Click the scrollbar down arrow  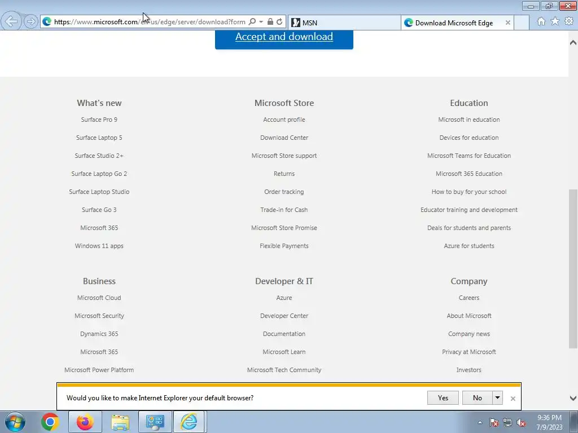coord(573,398)
